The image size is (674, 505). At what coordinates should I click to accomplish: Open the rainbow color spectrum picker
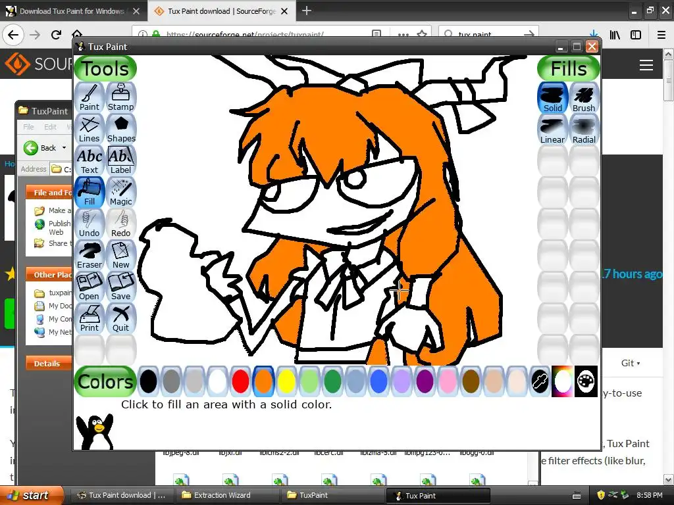coord(563,381)
